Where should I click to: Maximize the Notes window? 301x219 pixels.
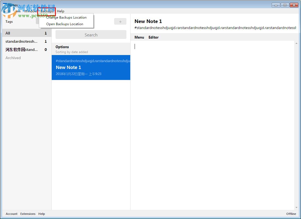[285, 5]
